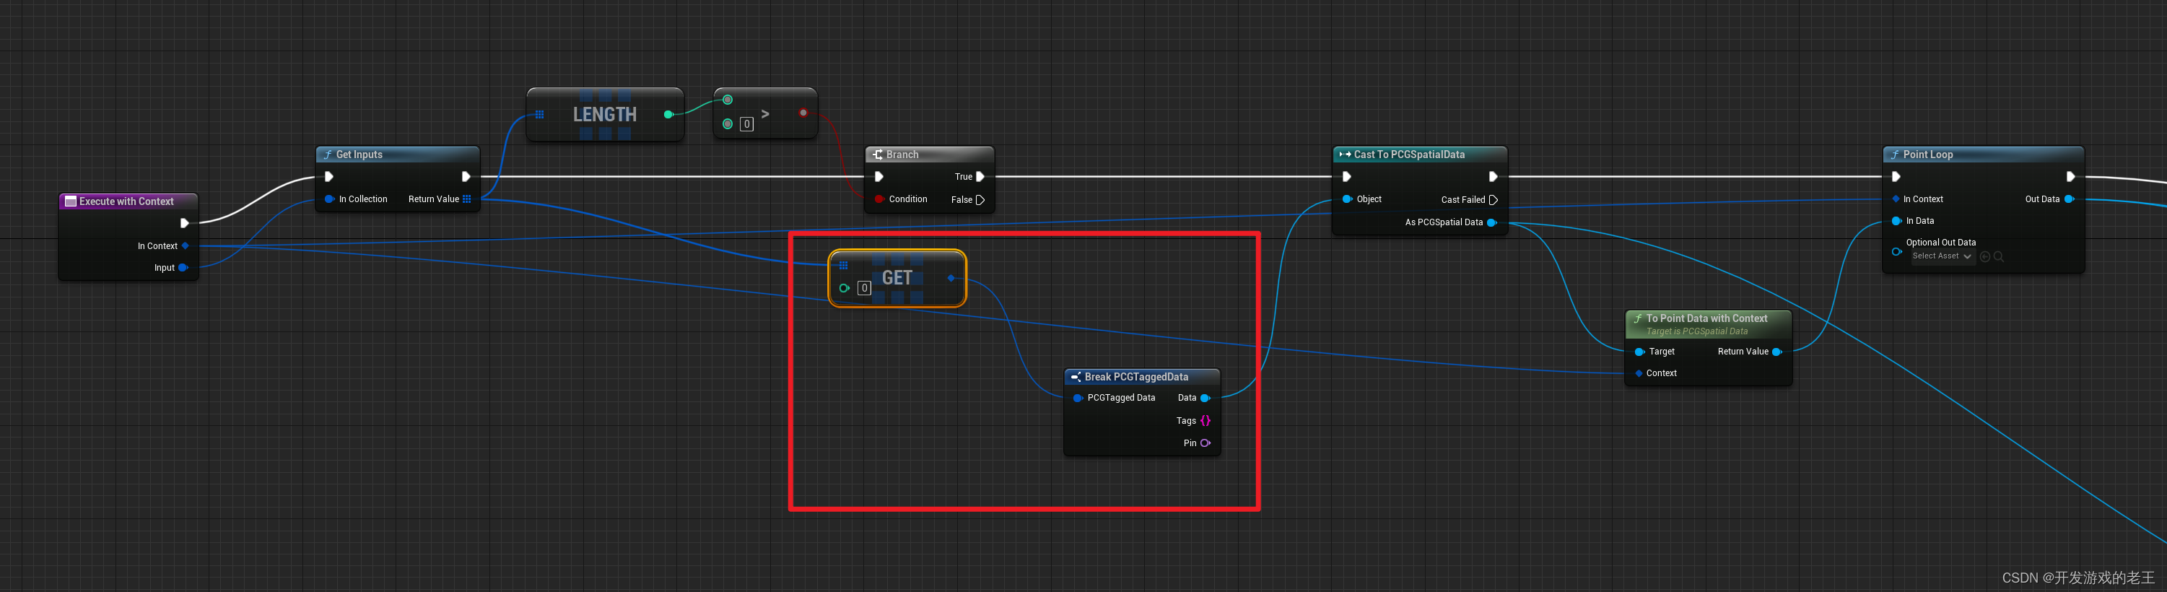Click output pin on GET node
The width and height of the screenshot is (2167, 592).
click(x=951, y=277)
